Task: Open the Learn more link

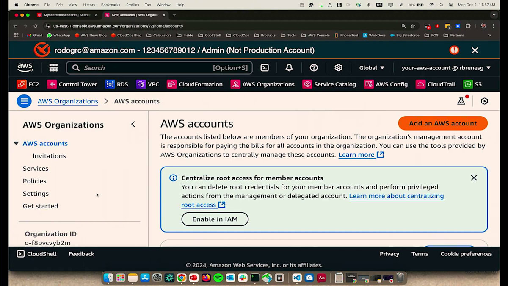Action: click(361, 155)
